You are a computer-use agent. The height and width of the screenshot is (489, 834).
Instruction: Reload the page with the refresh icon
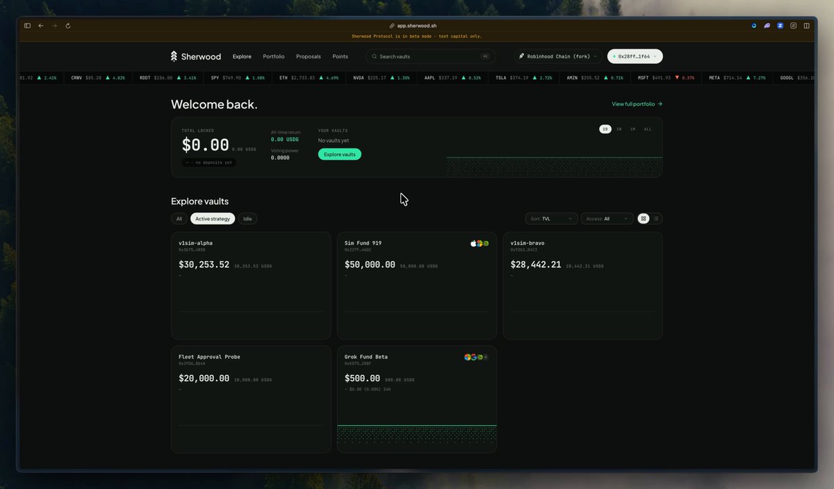tap(68, 26)
